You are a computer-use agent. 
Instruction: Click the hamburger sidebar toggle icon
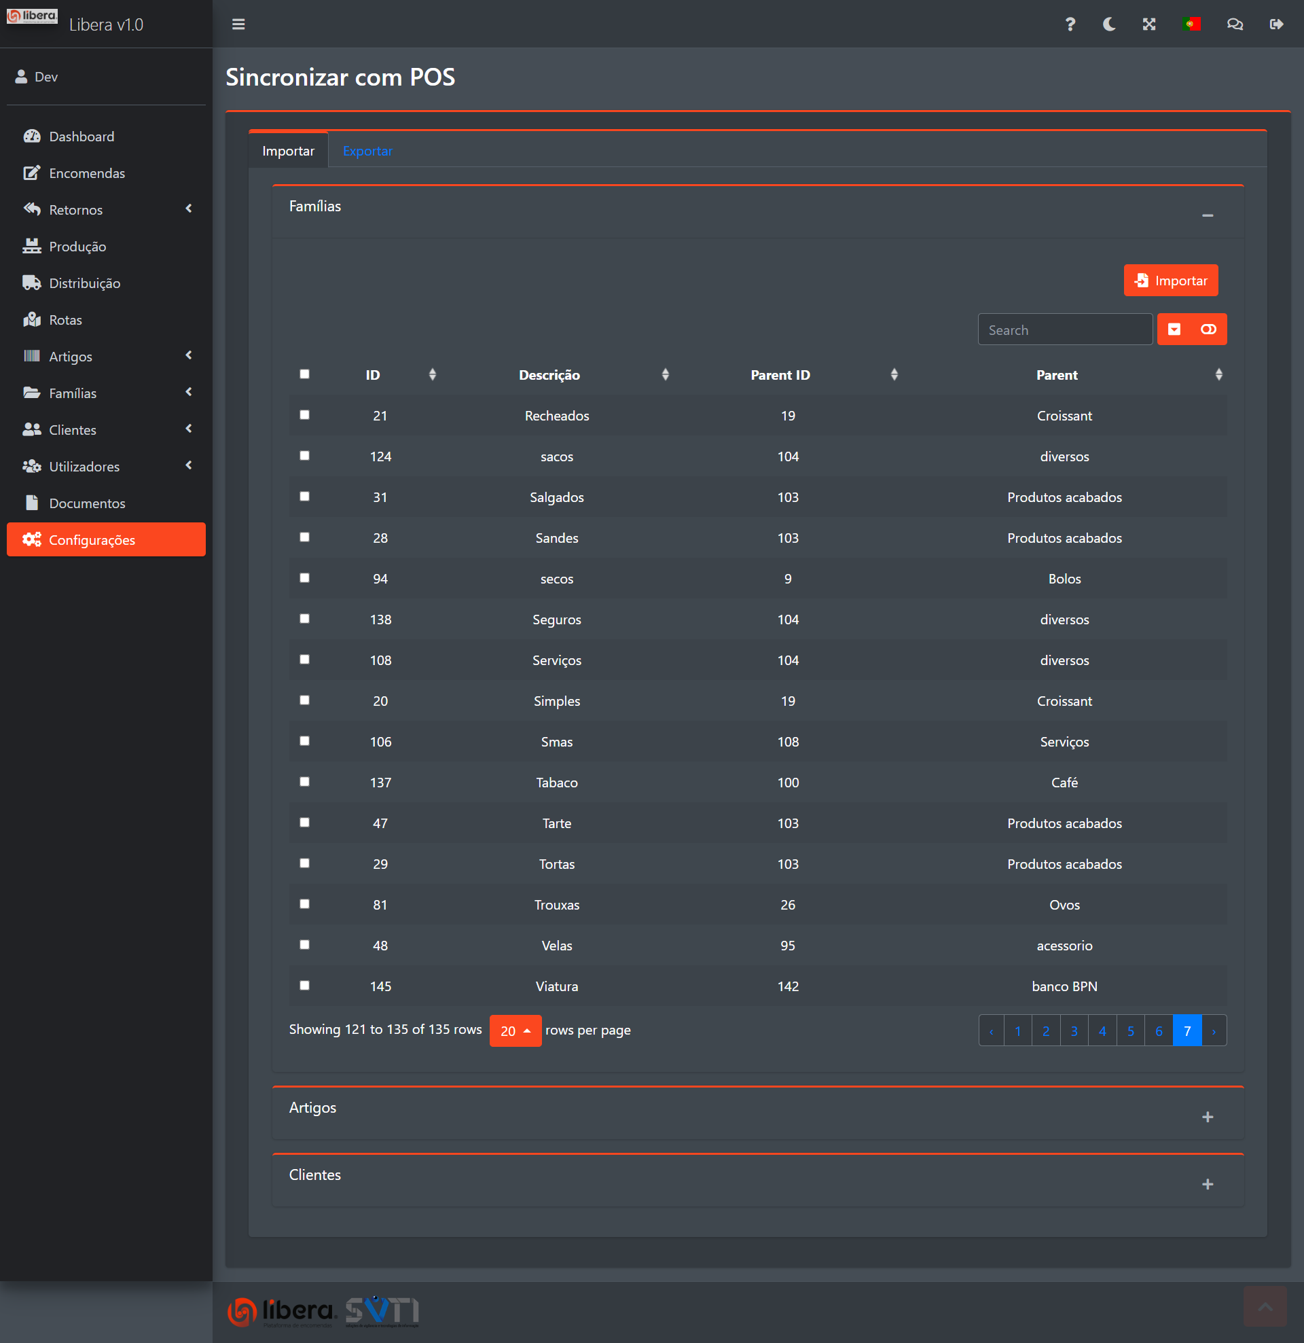point(238,24)
